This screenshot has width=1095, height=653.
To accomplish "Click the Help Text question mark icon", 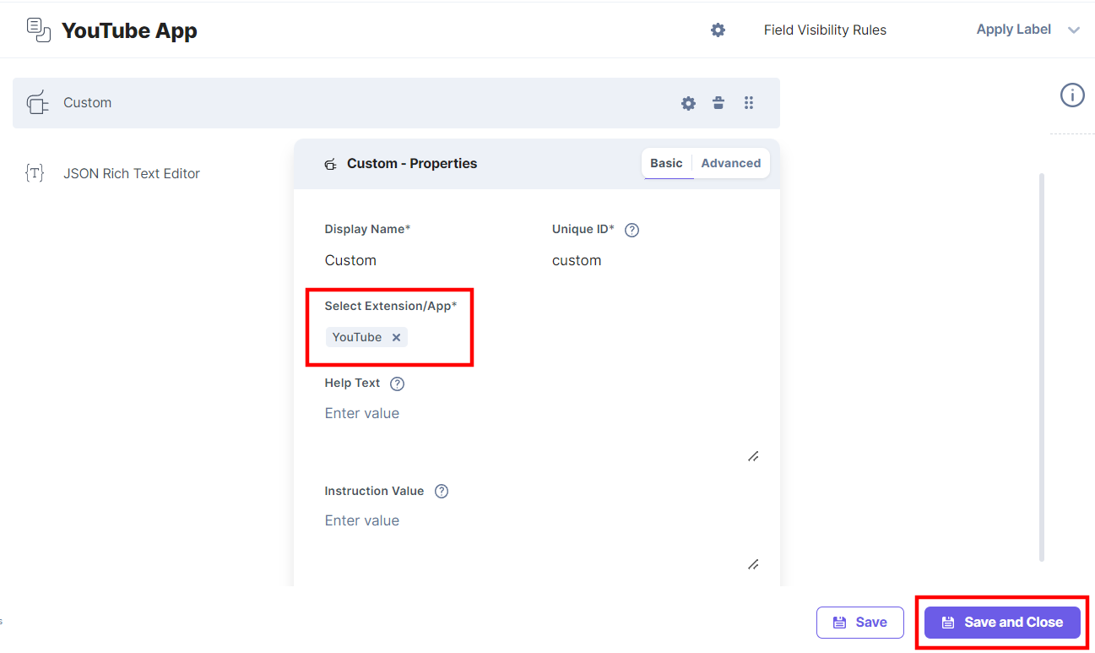I will click(398, 384).
